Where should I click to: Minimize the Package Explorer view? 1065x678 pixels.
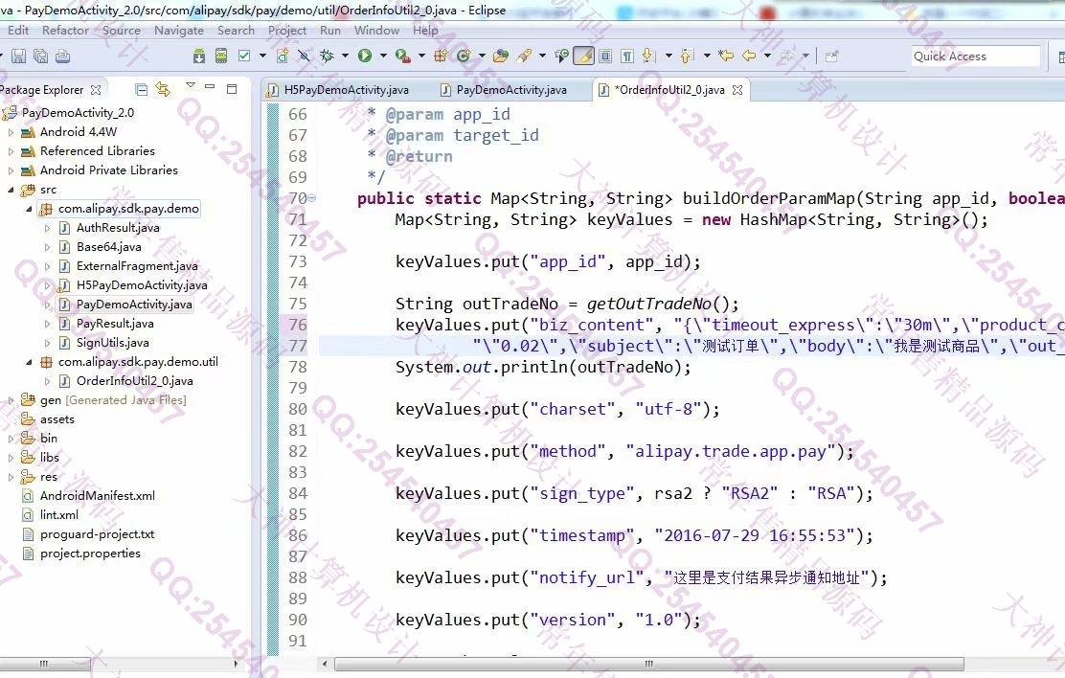pyautogui.click(x=210, y=88)
